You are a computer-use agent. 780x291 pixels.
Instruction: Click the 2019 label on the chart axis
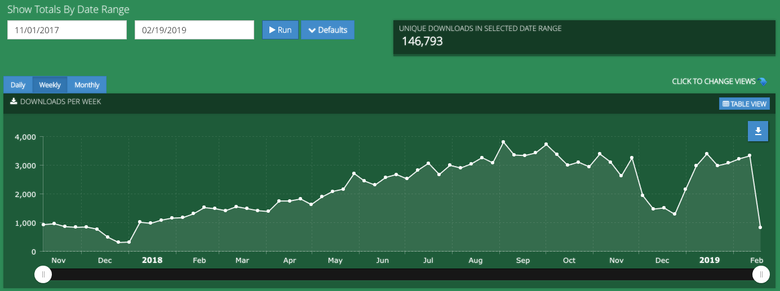click(x=710, y=261)
